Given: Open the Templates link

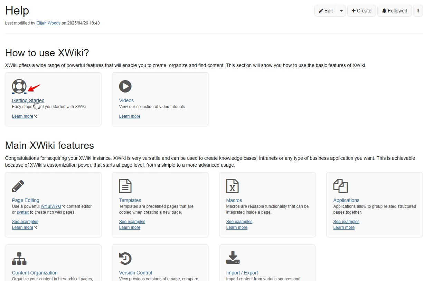Looking at the screenshot, I should [130, 200].
